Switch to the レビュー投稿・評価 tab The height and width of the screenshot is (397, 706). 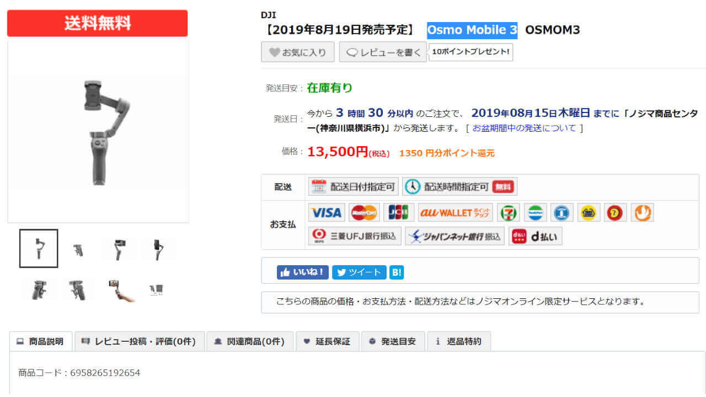139,341
